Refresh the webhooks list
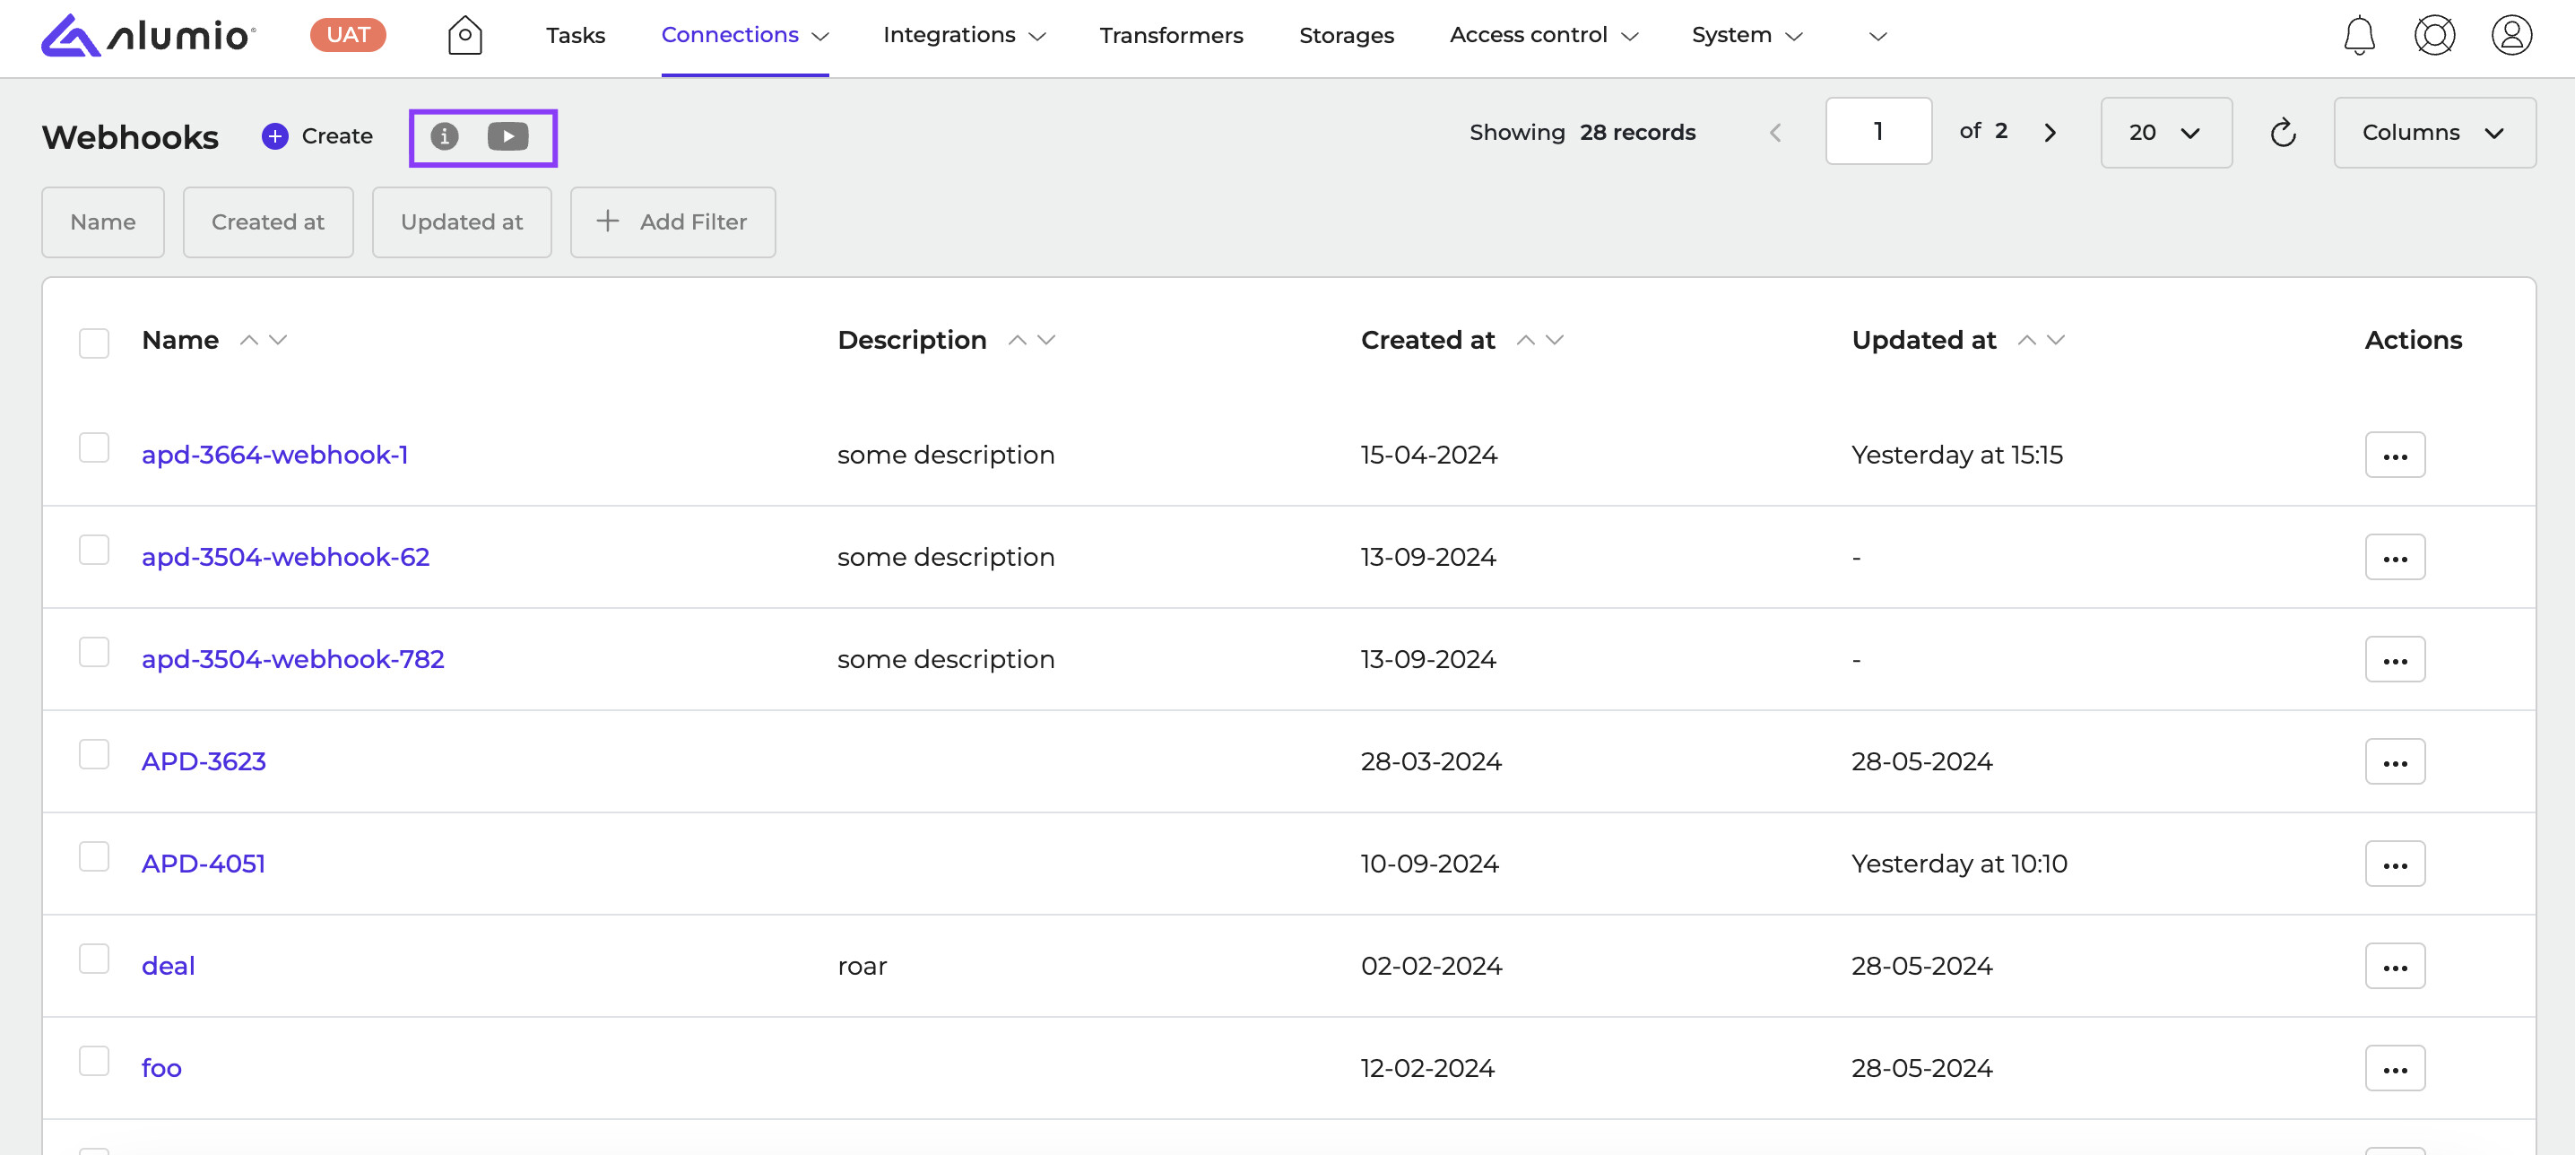2575x1155 pixels. click(x=2283, y=133)
